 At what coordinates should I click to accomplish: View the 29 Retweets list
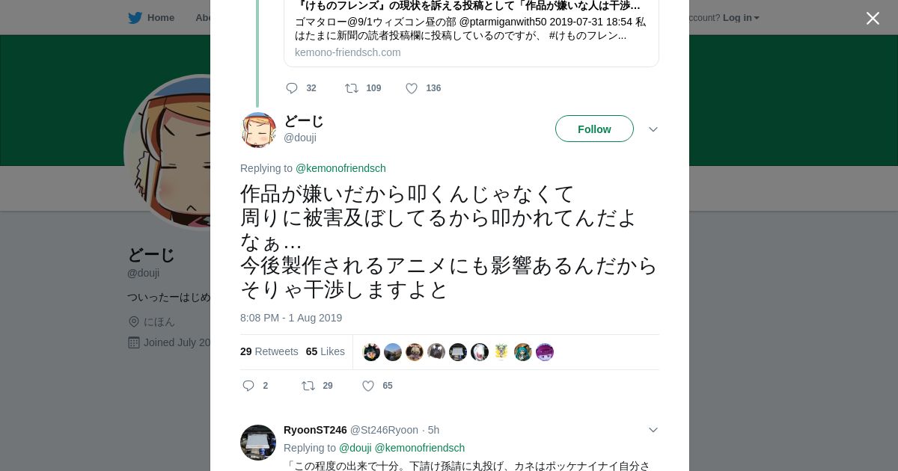[269, 351]
